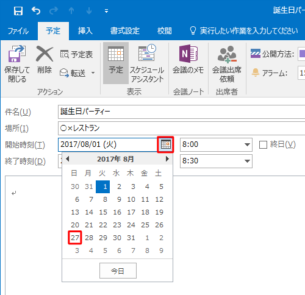
Task: Open the ファイル tab
Action: point(18,31)
